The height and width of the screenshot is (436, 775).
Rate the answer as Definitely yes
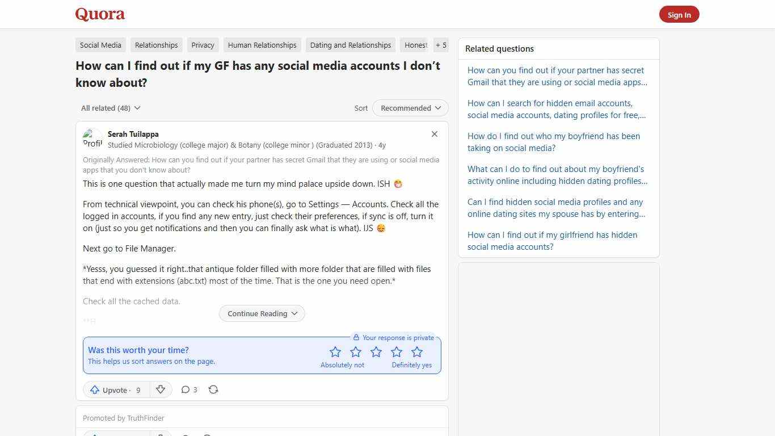tap(417, 352)
